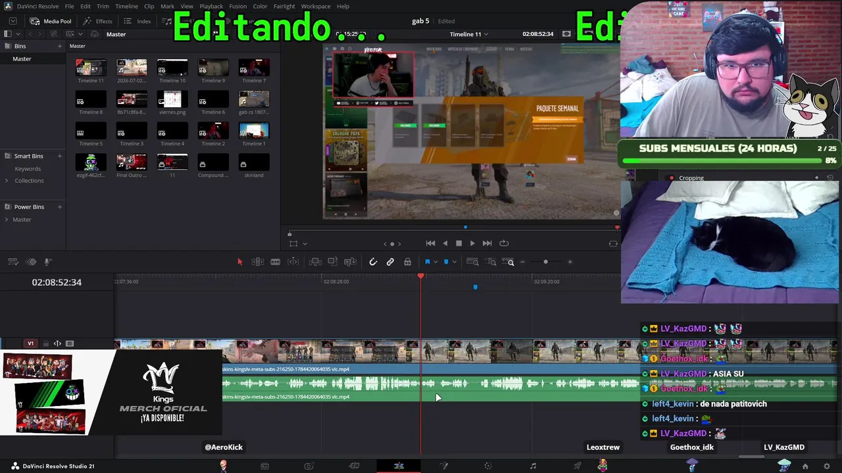Open Project Settings gear icon
The height and width of the screenshot is (473, 842).
click(827, 466)
